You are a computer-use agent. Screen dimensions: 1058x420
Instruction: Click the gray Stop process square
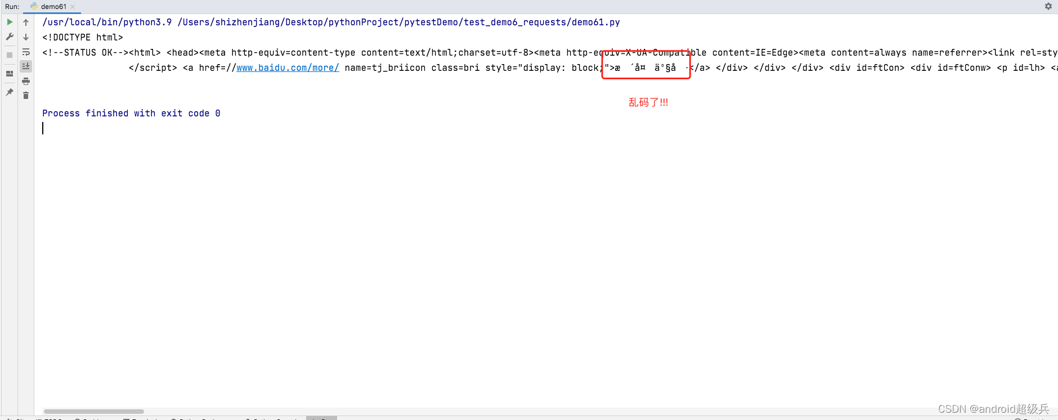click(10, 55)
